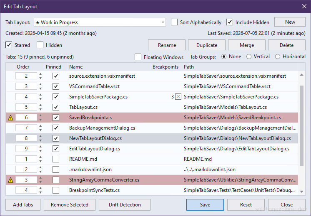Unpin EditTabLayoutDialog.cs checkbox

56,149
